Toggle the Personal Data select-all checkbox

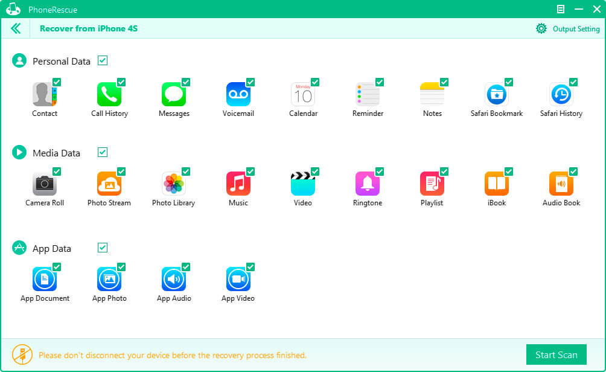point(103,61)
